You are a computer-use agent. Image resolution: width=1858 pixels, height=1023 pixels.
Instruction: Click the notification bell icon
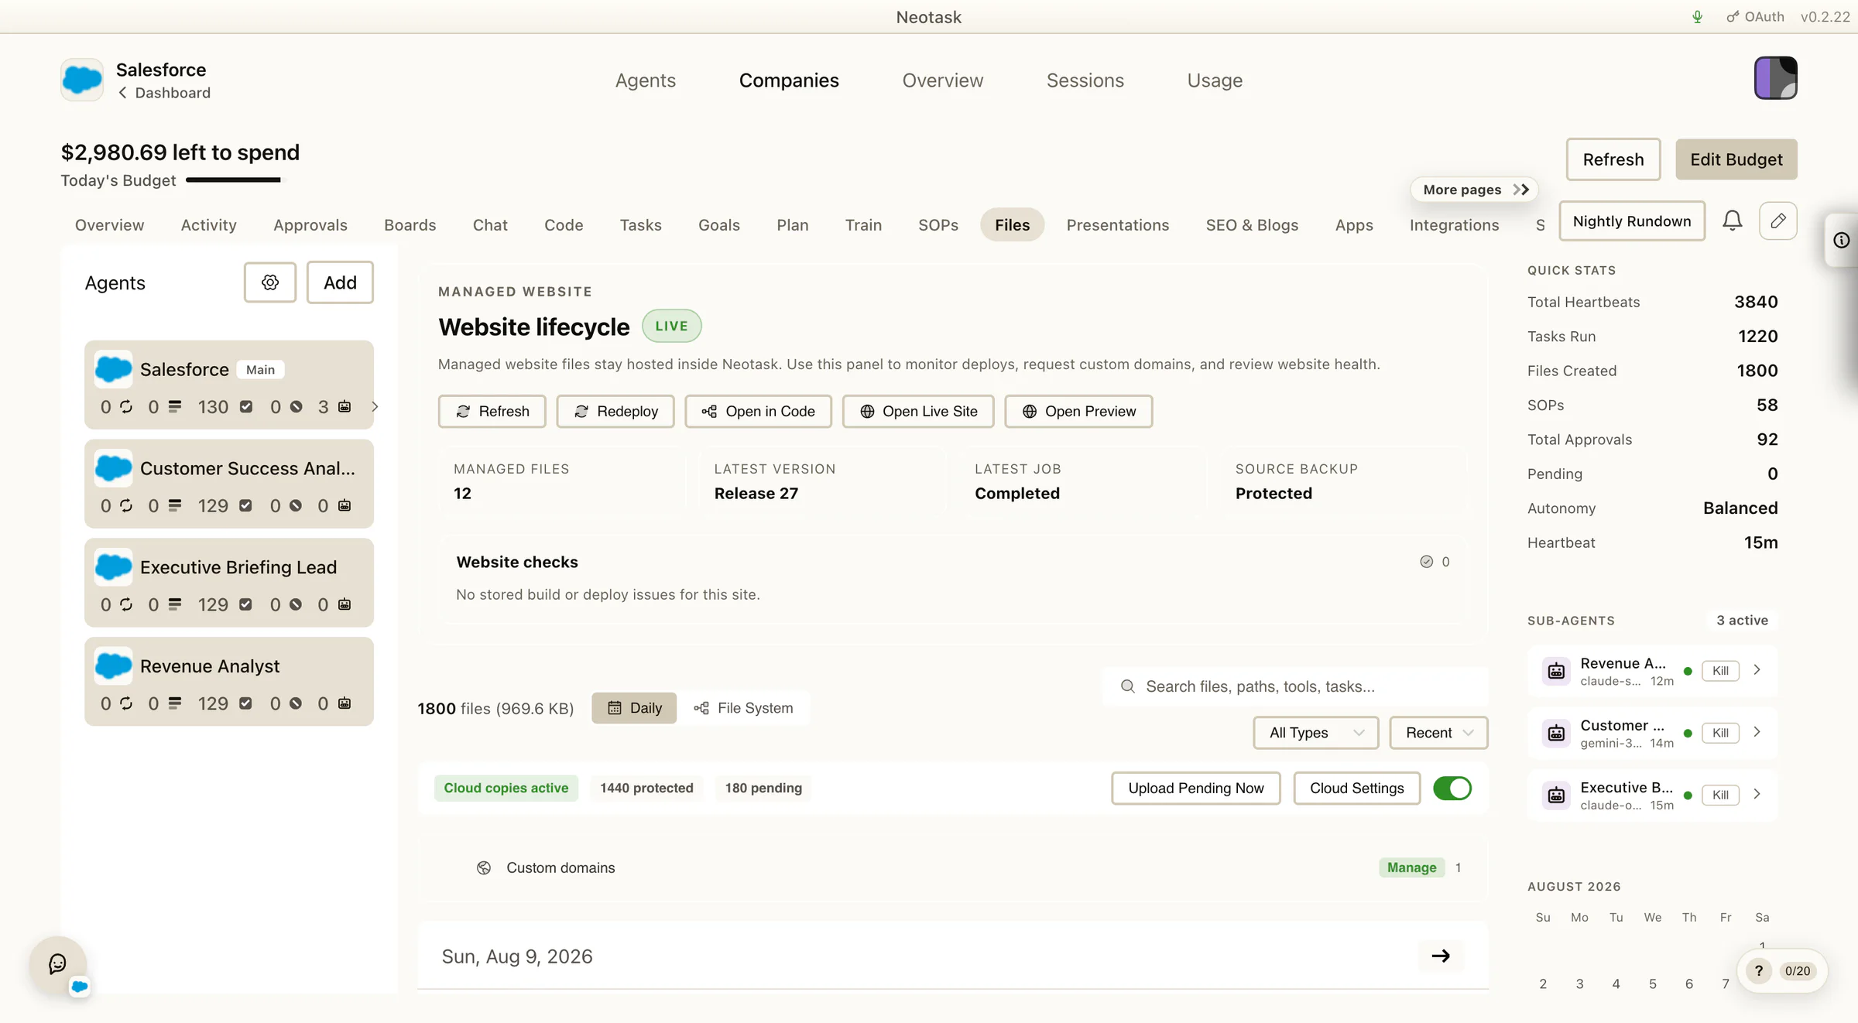tap(1733, 221)
